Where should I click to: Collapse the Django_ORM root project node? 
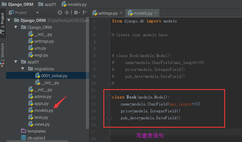point(9,20)
